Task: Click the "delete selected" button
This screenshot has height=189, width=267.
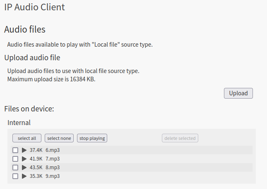Action: [x=180, y=138]
